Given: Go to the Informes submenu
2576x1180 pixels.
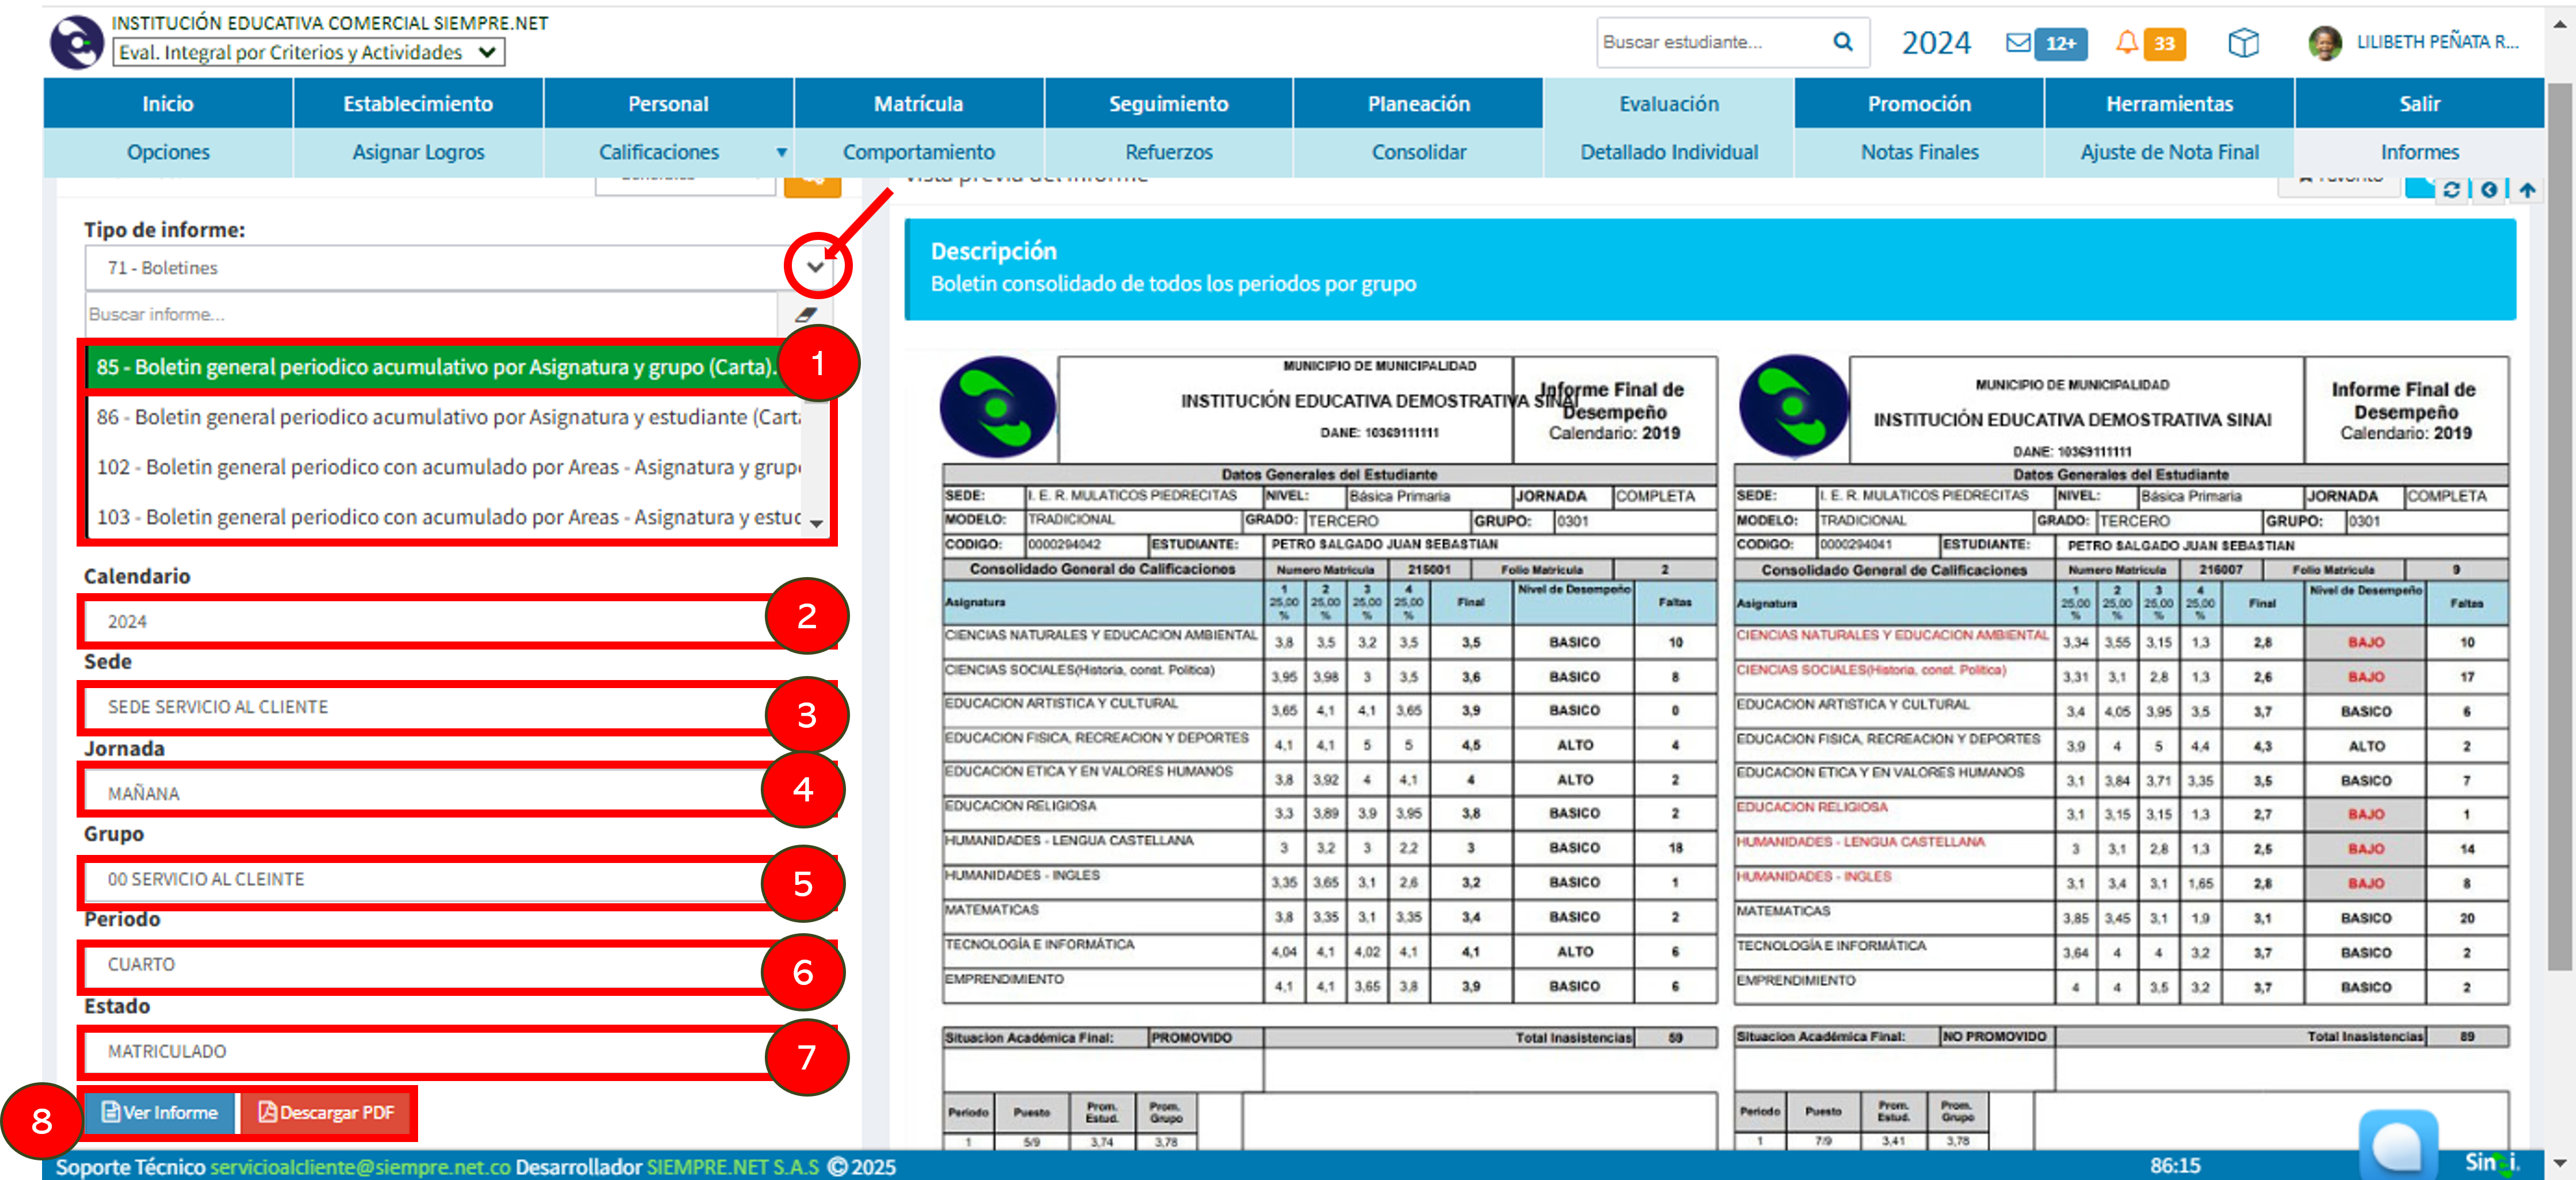Looking at the screenshot, I should 2419,152.
